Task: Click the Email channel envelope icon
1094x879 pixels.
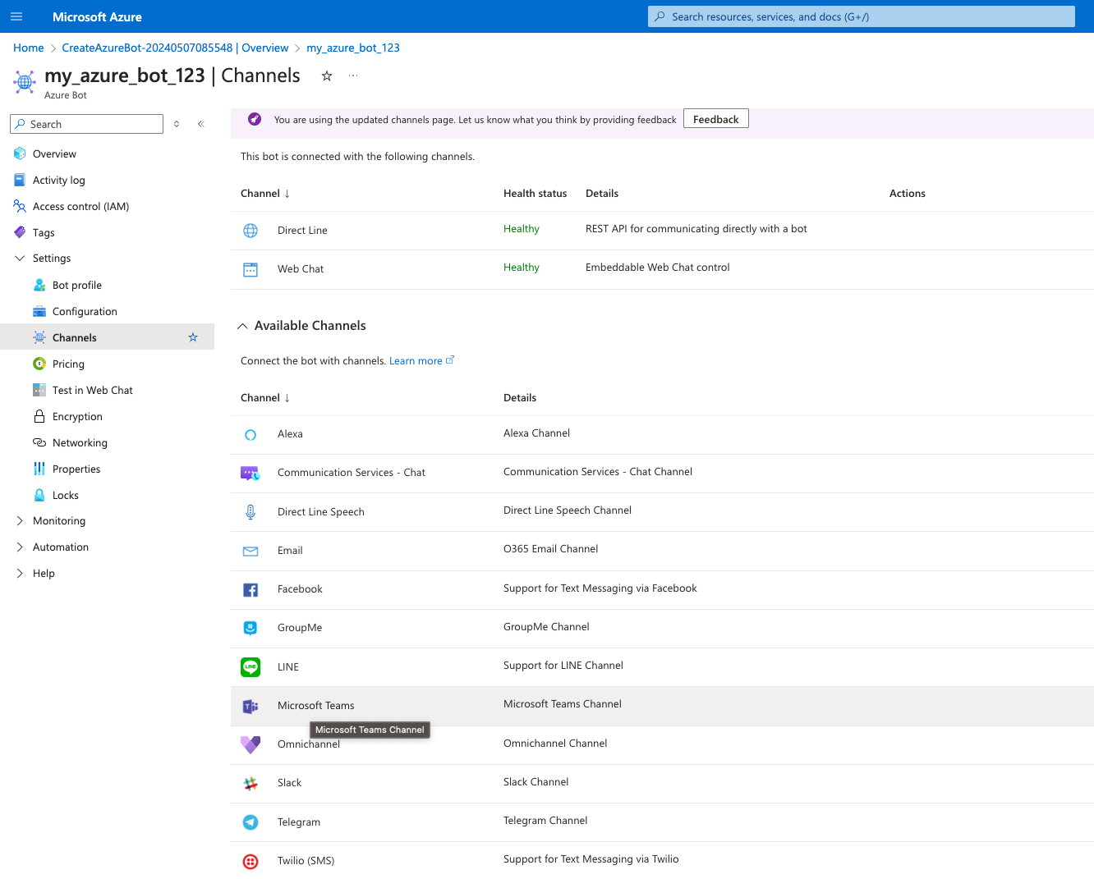Action: pos(251,551)
